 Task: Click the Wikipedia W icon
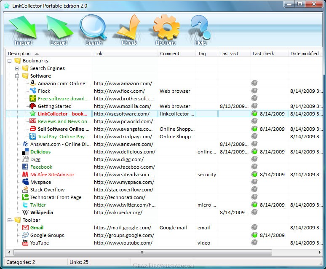tap(25, 212)
